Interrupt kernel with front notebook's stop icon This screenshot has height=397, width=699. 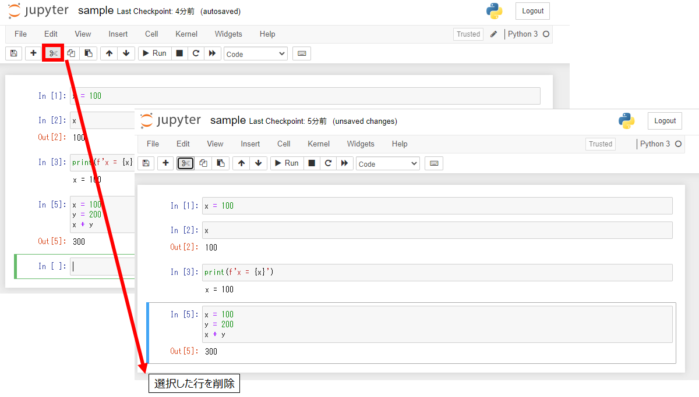[x=312, y=163]
